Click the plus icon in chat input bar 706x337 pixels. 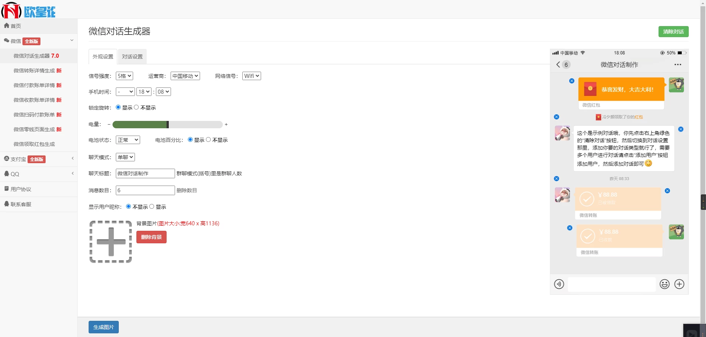pyautogui.click(x=679, y=284)
